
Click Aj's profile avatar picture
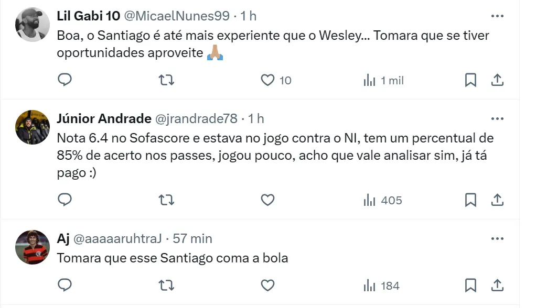click(x=33, y=247)
